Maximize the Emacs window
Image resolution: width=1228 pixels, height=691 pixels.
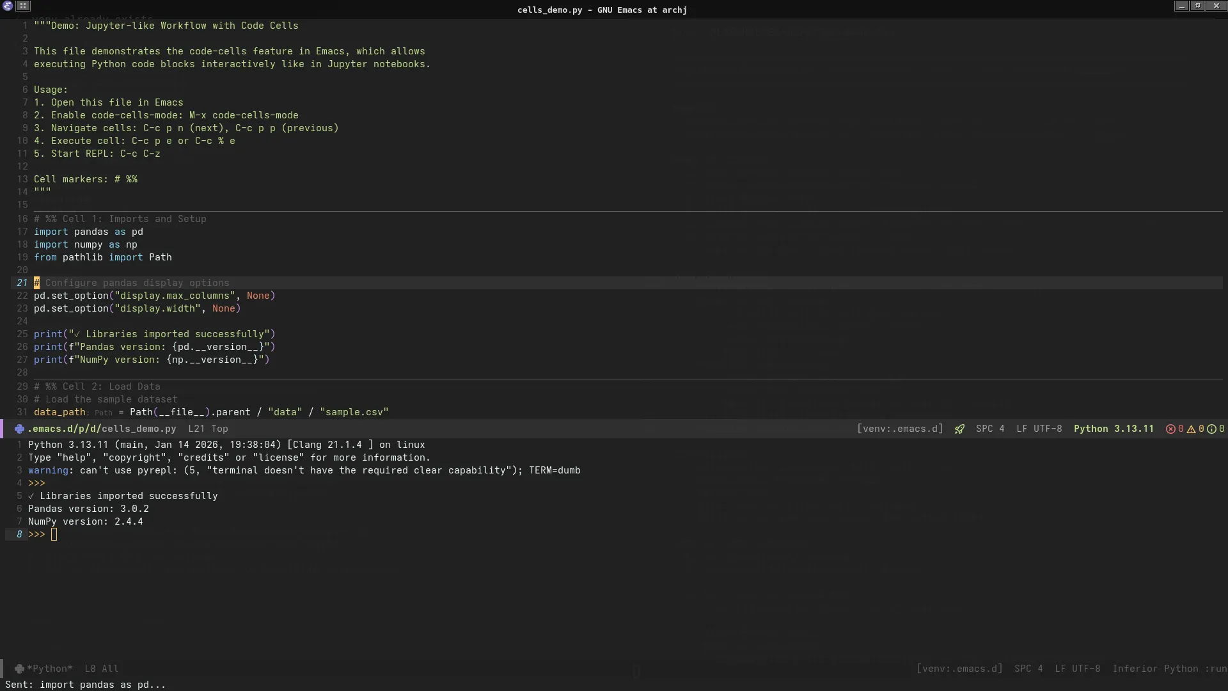click(1198, 6)
